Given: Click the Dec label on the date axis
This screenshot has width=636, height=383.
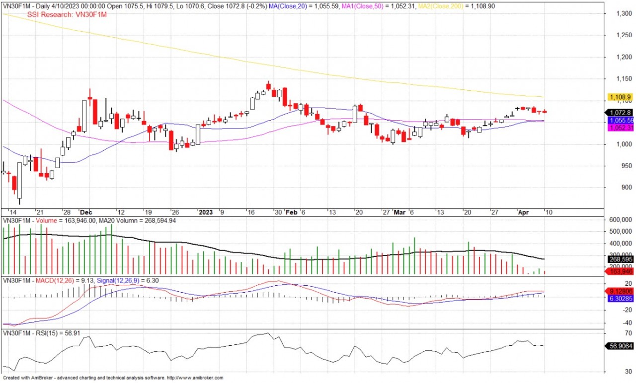Looking at the screenshot, I should [x=86, y=212].
